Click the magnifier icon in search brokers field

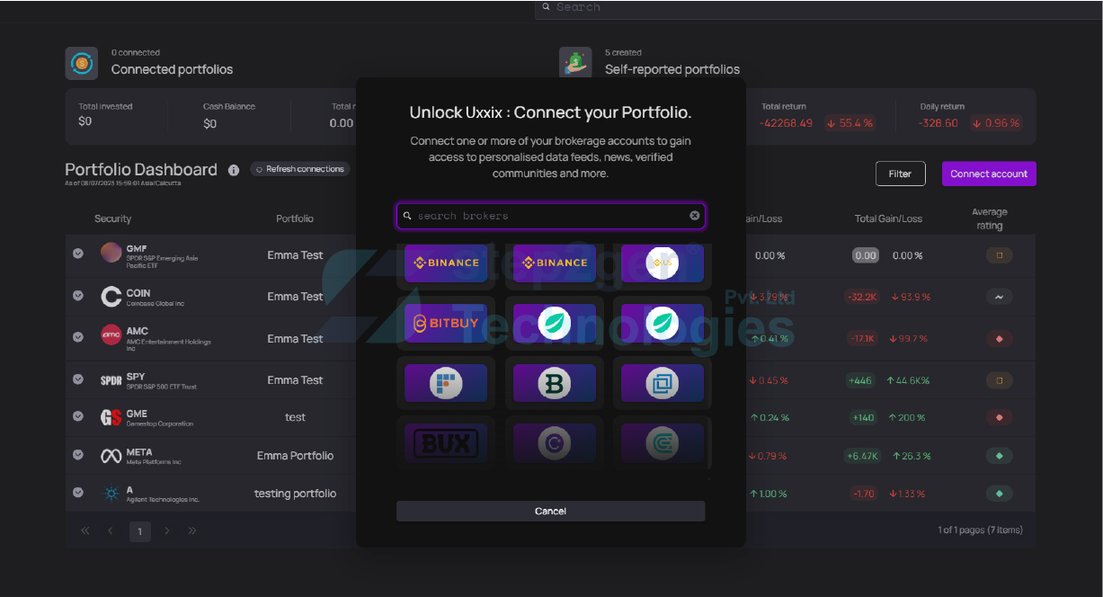pos(407,216)
